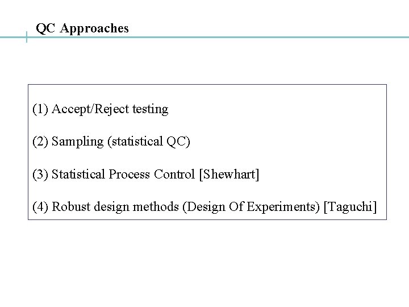
Task: Click the word 'Approaches' in the title
Action: (94, 29)
